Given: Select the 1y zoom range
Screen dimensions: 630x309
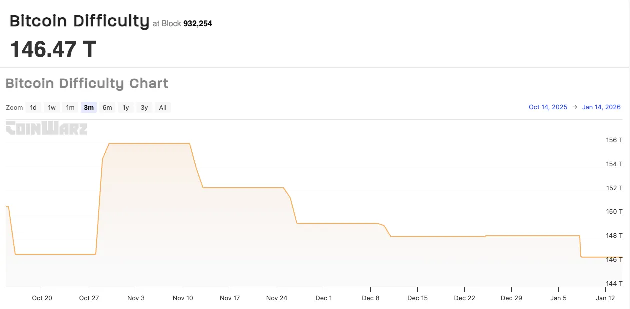Looking at the screenshot, I should (x=125, y=107).
